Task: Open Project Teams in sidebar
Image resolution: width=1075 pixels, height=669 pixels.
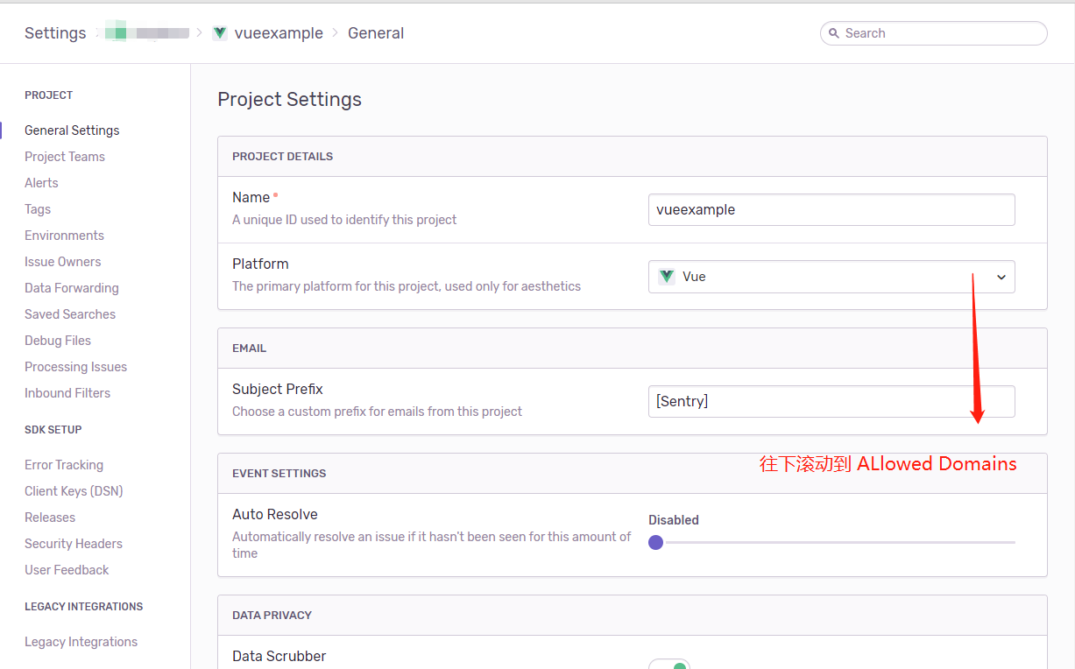Action: (x=65, y=157)
